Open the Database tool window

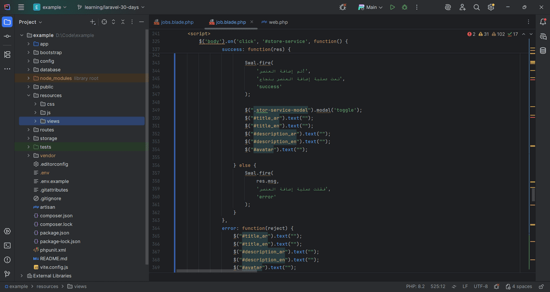[543, 50]
